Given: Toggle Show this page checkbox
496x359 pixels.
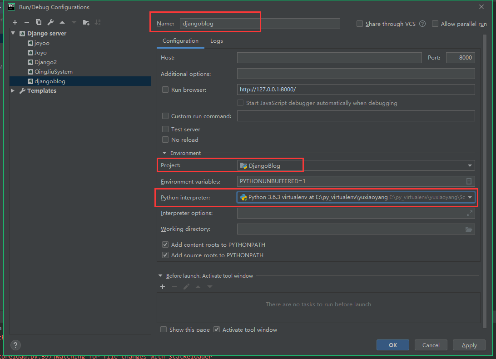Looking at the screenshot, I should 164,329.
